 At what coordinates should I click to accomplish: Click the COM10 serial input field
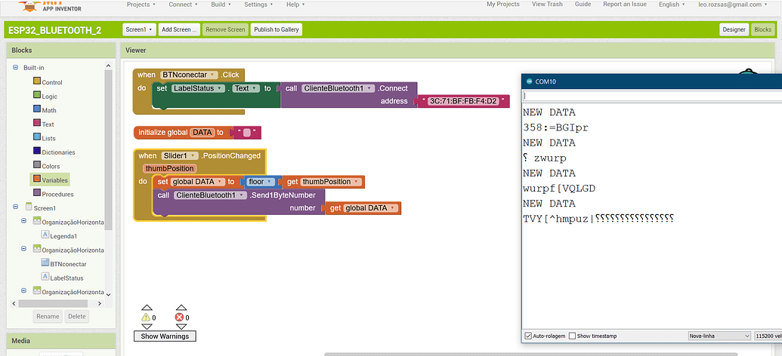tap(650, 96)
